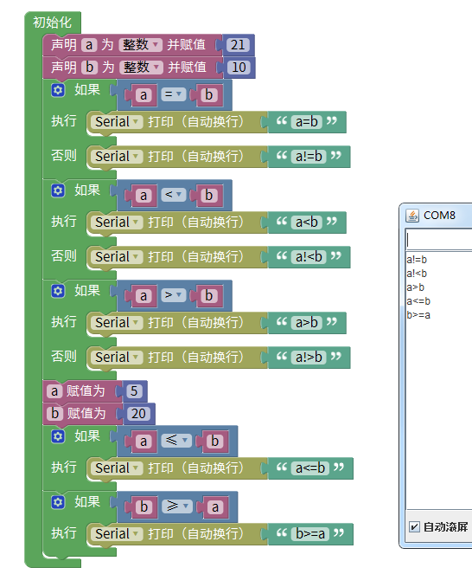Click the b>=a line in COM8 output
The height and width of the screenshot is (574, 472).
(x=418, y=315)
